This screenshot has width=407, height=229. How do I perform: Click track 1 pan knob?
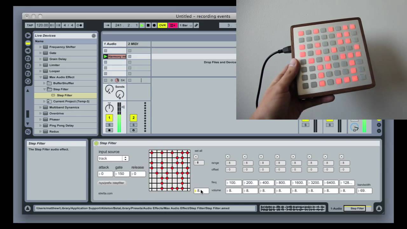[109, 108]
